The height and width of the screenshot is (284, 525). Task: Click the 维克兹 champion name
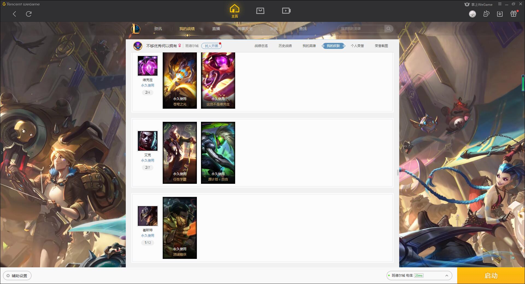pos(148,80)
